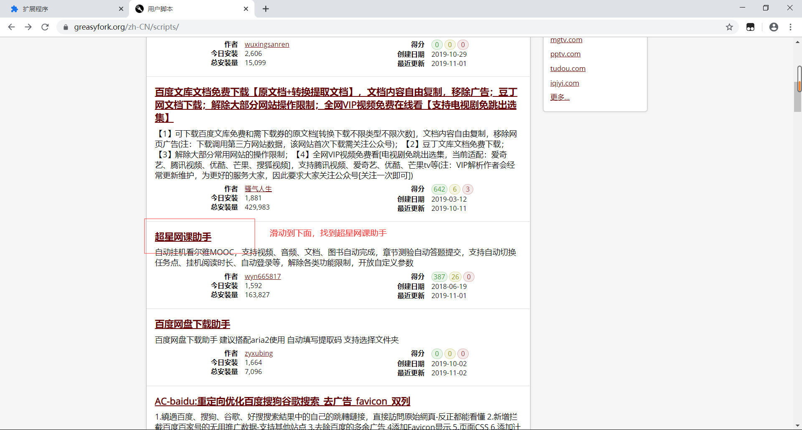Click the scrollbar down arrow
Viewport: 802px width, 430px height.
798,425
